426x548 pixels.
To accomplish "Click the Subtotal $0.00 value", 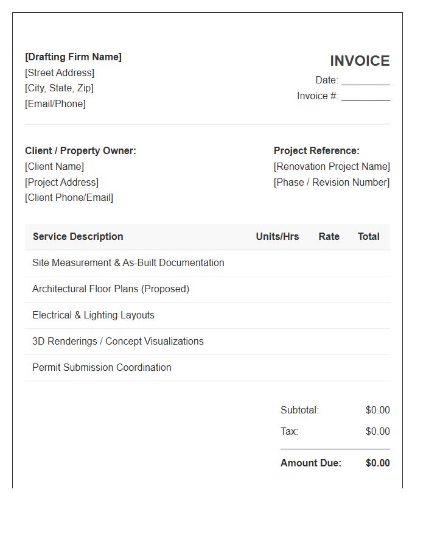I will (378, 410).
